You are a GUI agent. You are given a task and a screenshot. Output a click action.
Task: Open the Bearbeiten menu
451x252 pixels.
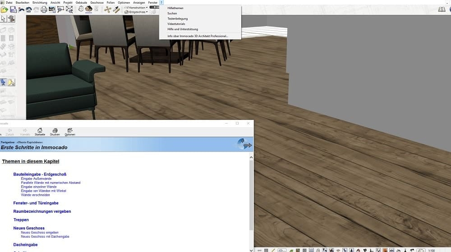(x=23, y=3)
